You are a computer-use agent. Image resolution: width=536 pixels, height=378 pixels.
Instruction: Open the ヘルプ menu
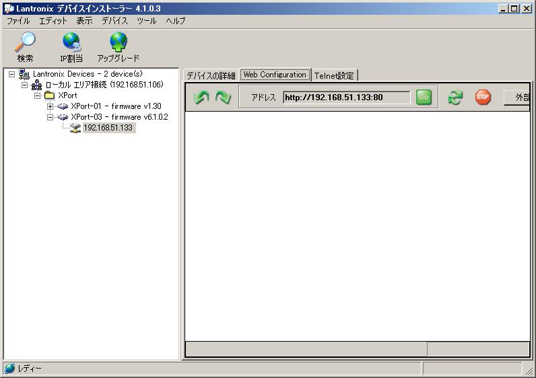(x=176, y=21)
